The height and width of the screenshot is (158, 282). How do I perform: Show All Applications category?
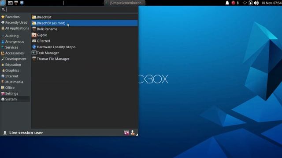[x=15, y=28]
